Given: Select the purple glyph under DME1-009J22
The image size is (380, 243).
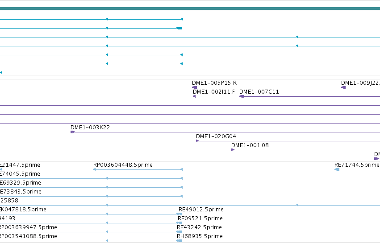Looking at the screenshot, I should (x=343, y=87).
